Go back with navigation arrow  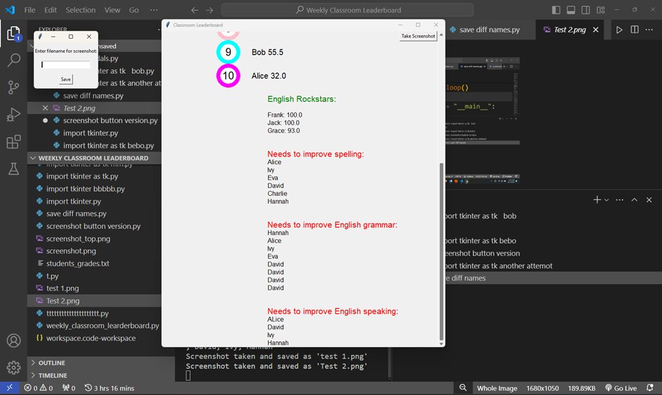pos(195,10)
